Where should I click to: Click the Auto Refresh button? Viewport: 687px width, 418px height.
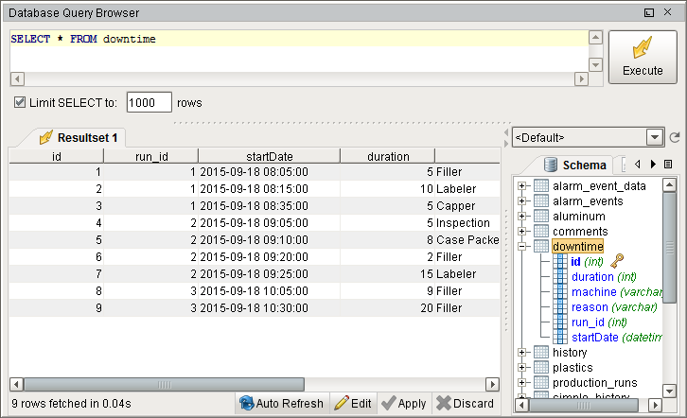click(x=282, y=403)
